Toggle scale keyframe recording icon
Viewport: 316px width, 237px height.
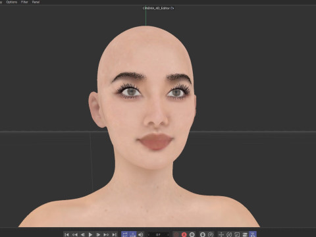(237, 234)
